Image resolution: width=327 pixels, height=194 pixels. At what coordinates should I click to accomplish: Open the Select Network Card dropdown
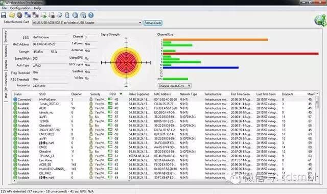click(x=140, y=22)
